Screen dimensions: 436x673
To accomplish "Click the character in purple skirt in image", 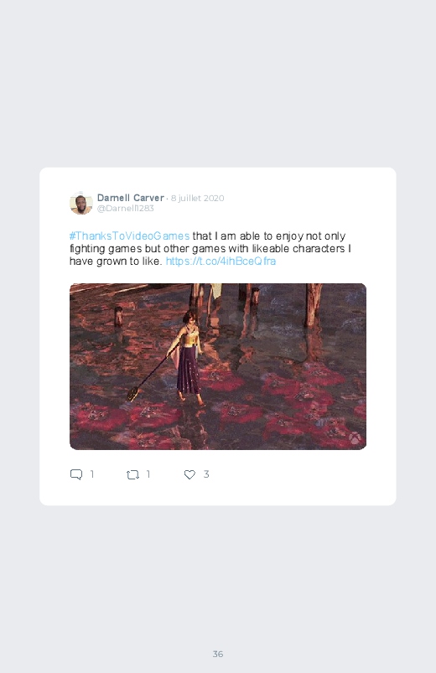I will [188, 356].
